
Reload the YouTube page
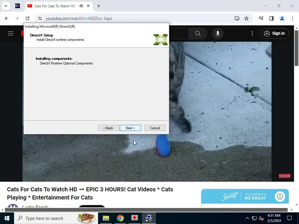point(27,18)
